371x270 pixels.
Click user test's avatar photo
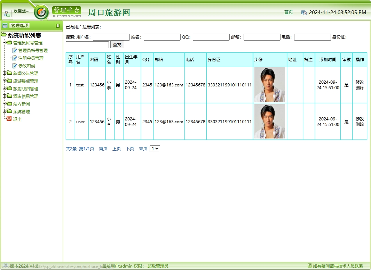(x=270, y=84)
